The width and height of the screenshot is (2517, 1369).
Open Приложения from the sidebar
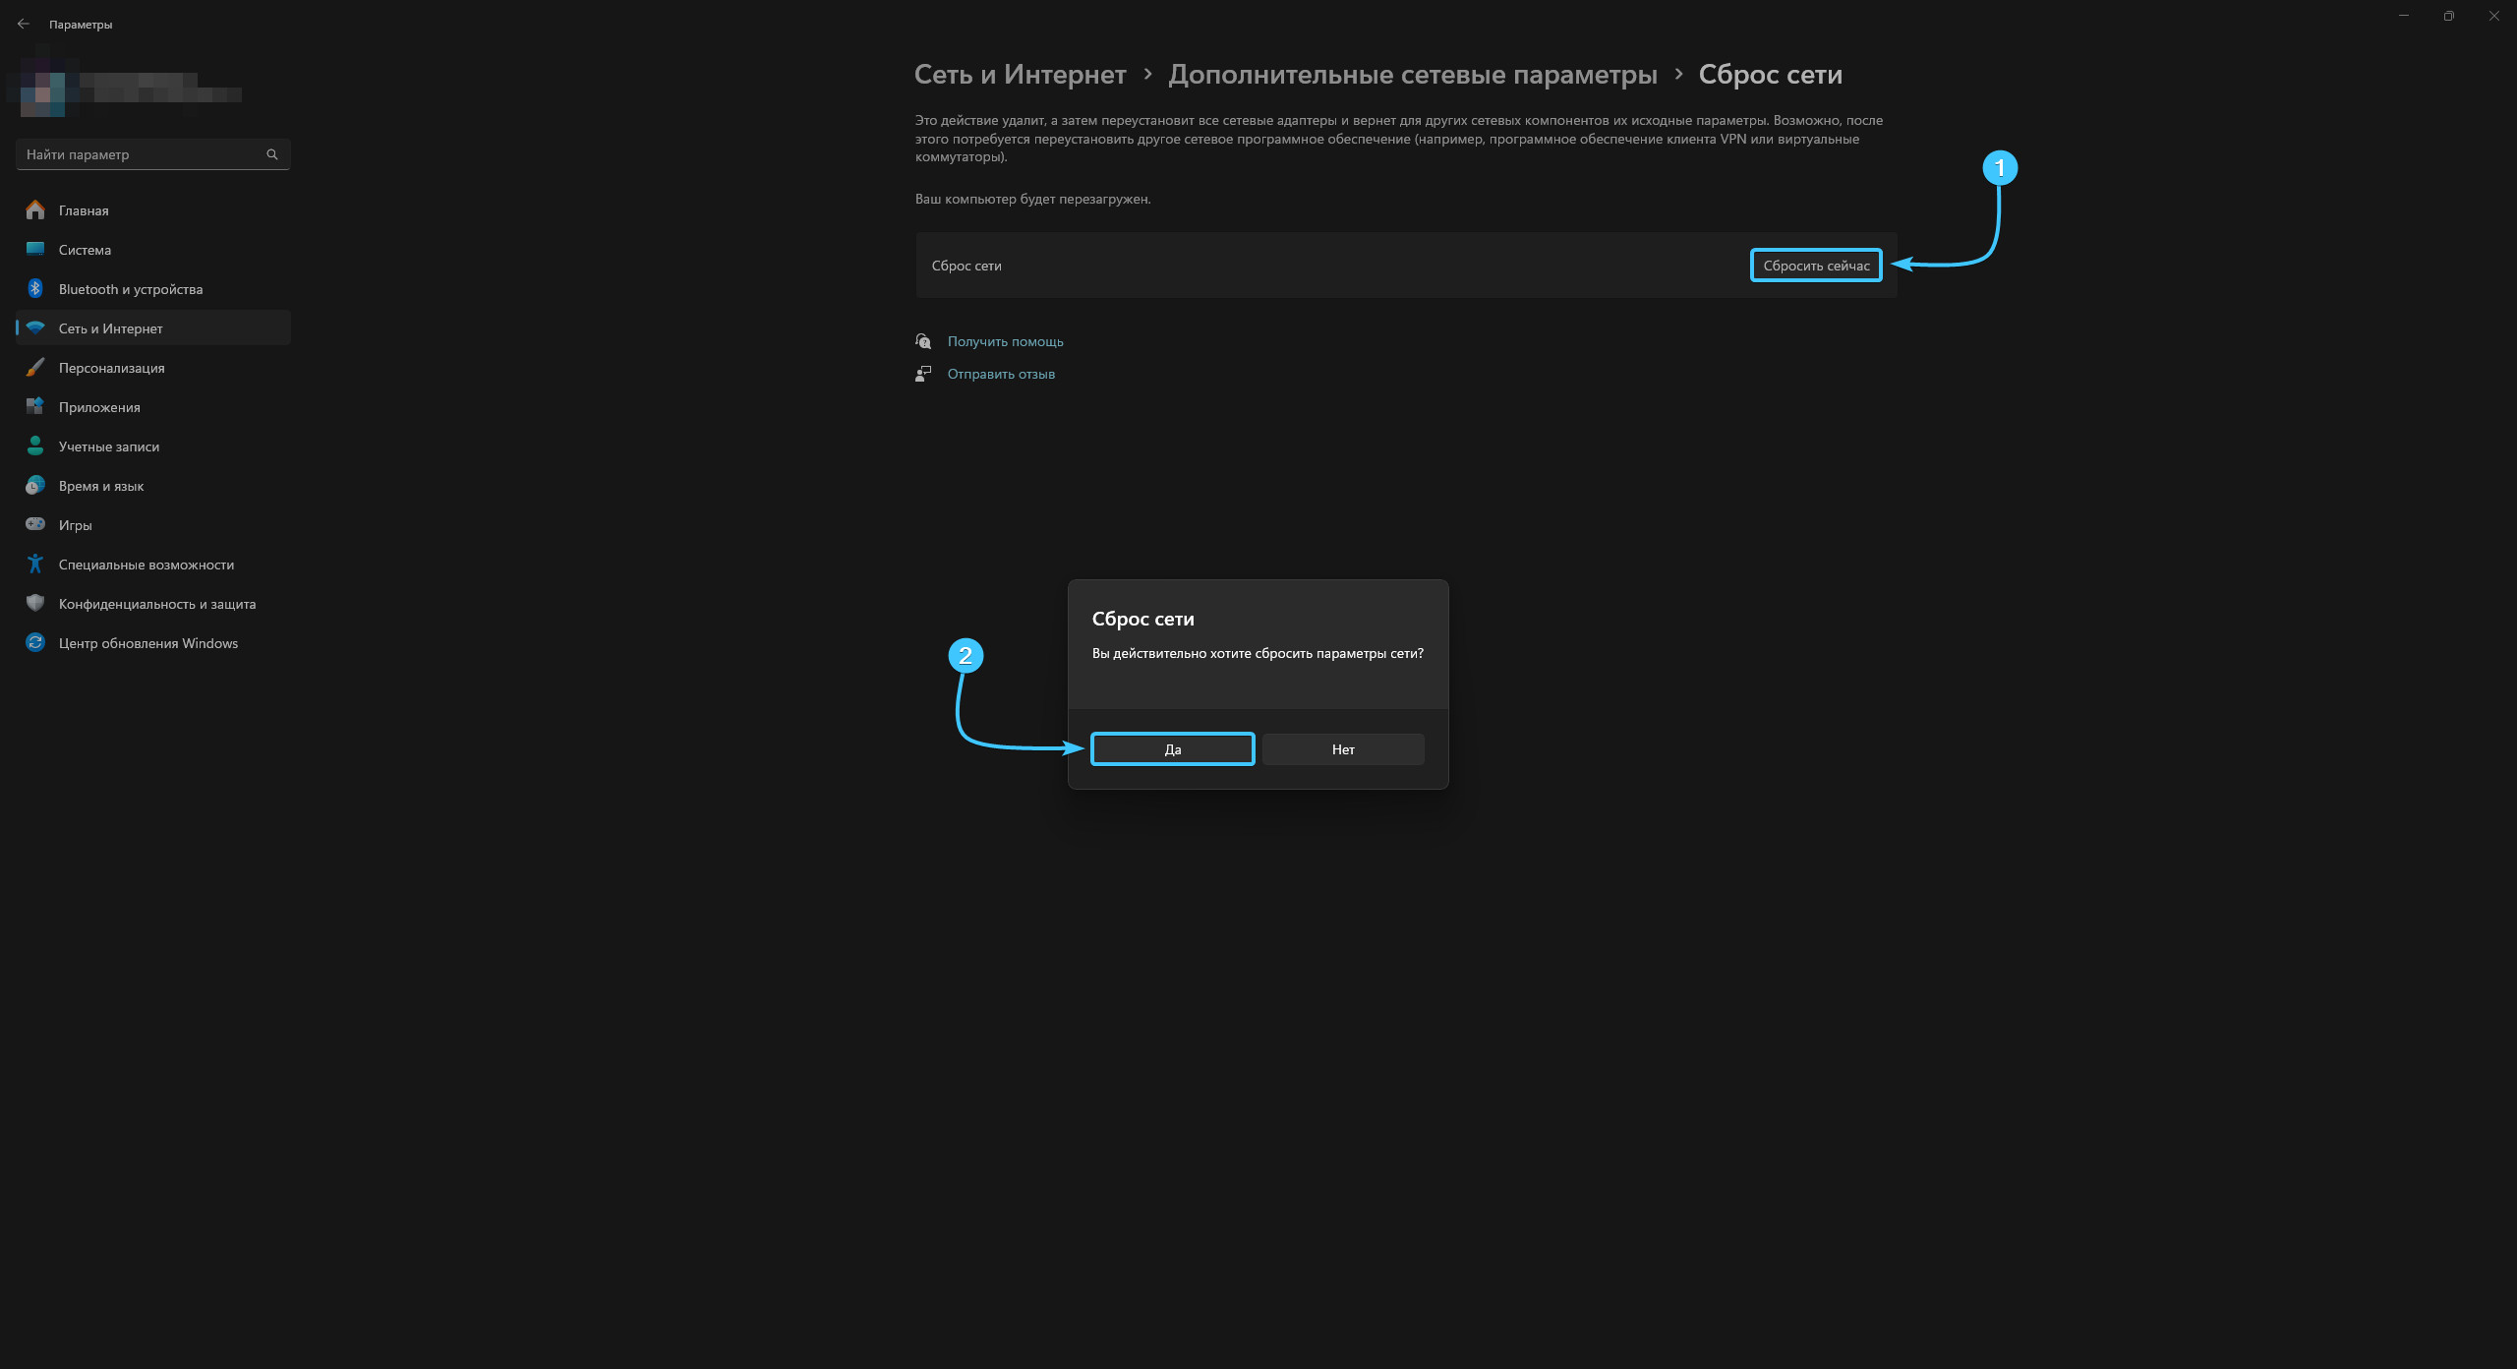pos(98,407)
